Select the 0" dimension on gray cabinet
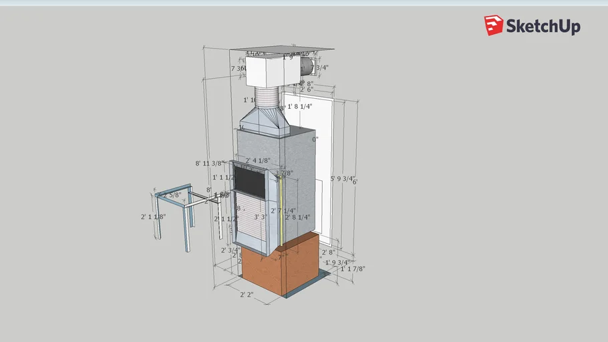608x342 pixels. pyautogui.click(x=315, y=139)
